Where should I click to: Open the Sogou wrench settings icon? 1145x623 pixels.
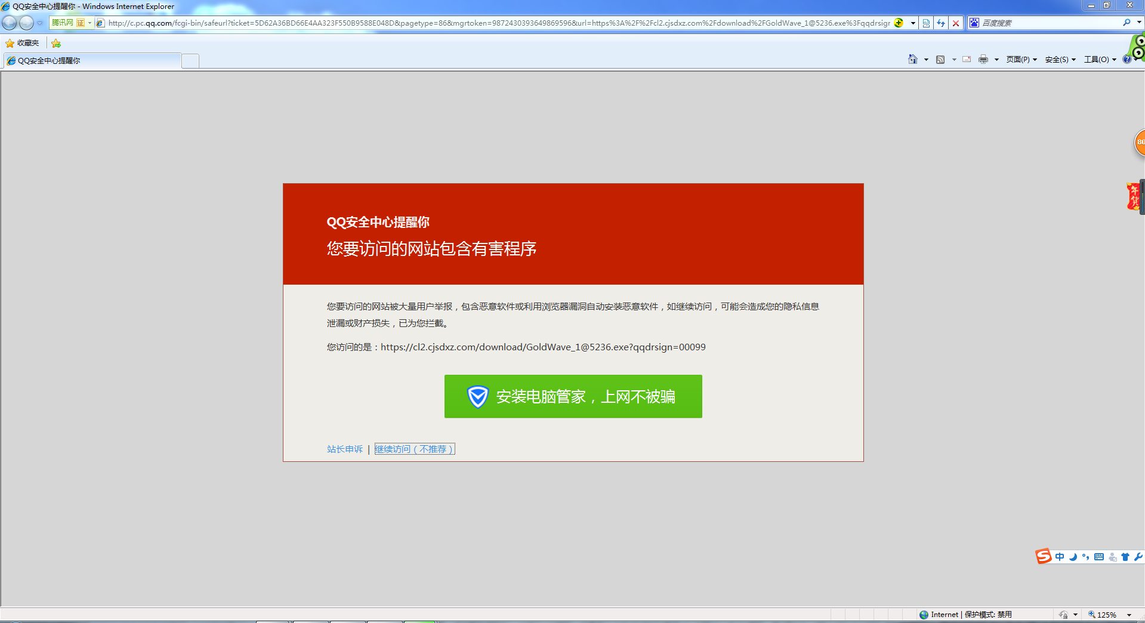pyautogui.click(x=1138, y=557)
